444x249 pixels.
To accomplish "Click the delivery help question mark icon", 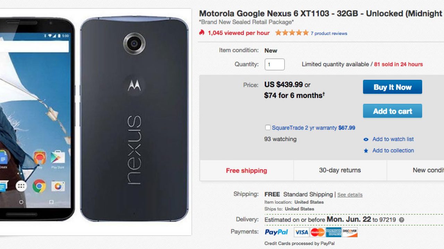I will (x=401, y=220).
